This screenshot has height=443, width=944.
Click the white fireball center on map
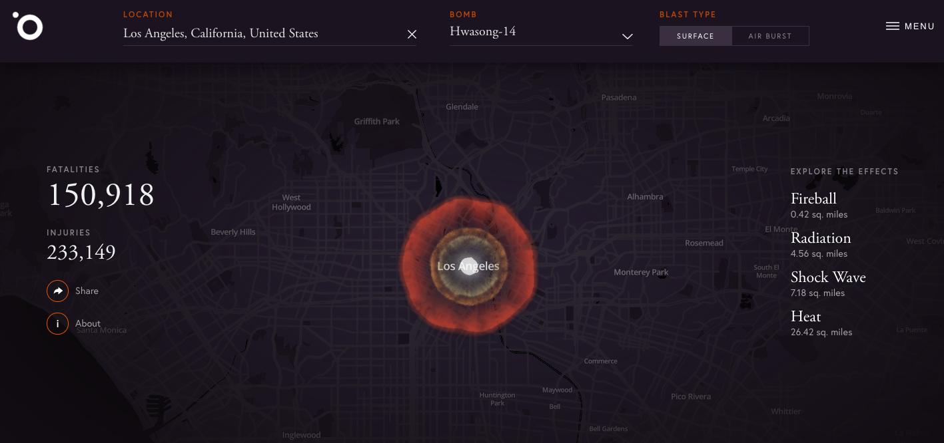[468, 265]
